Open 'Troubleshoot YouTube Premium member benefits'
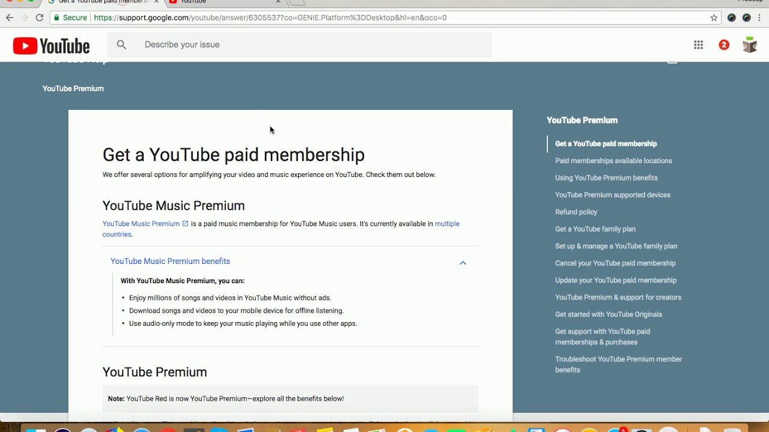769x432 pixels. point(618,364)
